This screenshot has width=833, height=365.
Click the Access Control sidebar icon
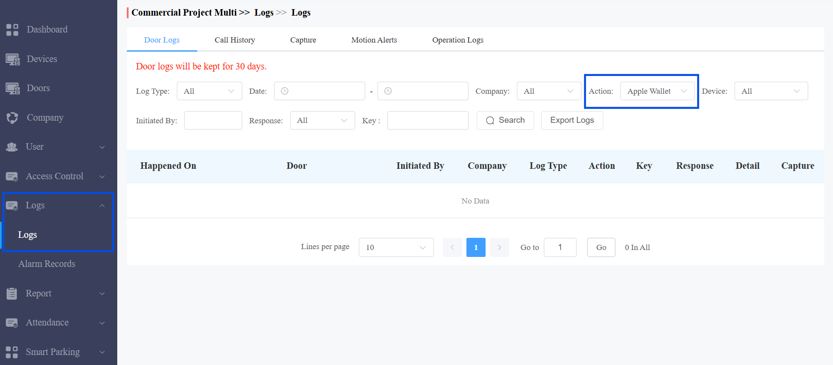12,176
